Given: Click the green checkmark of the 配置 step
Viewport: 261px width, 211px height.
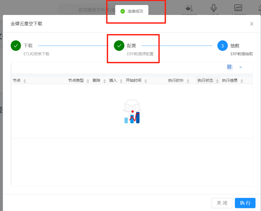Looking at the screenshot, I should pos(119,46).
